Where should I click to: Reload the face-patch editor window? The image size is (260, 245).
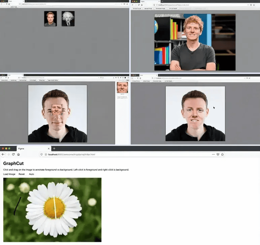[6, 78]
